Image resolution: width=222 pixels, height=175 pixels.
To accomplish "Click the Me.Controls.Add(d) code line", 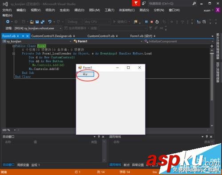I will pyautogui.click(x=44, y=69).
